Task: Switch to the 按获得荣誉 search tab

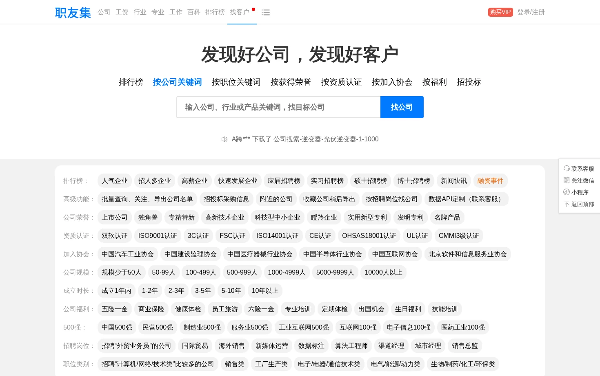Action: (x=291, y=82)
